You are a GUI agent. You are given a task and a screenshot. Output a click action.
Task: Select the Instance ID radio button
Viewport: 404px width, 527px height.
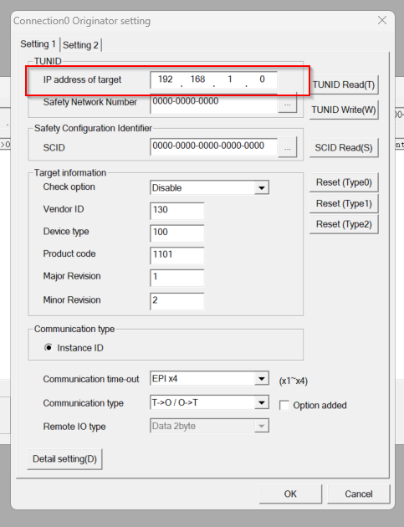tap(49, 347)
